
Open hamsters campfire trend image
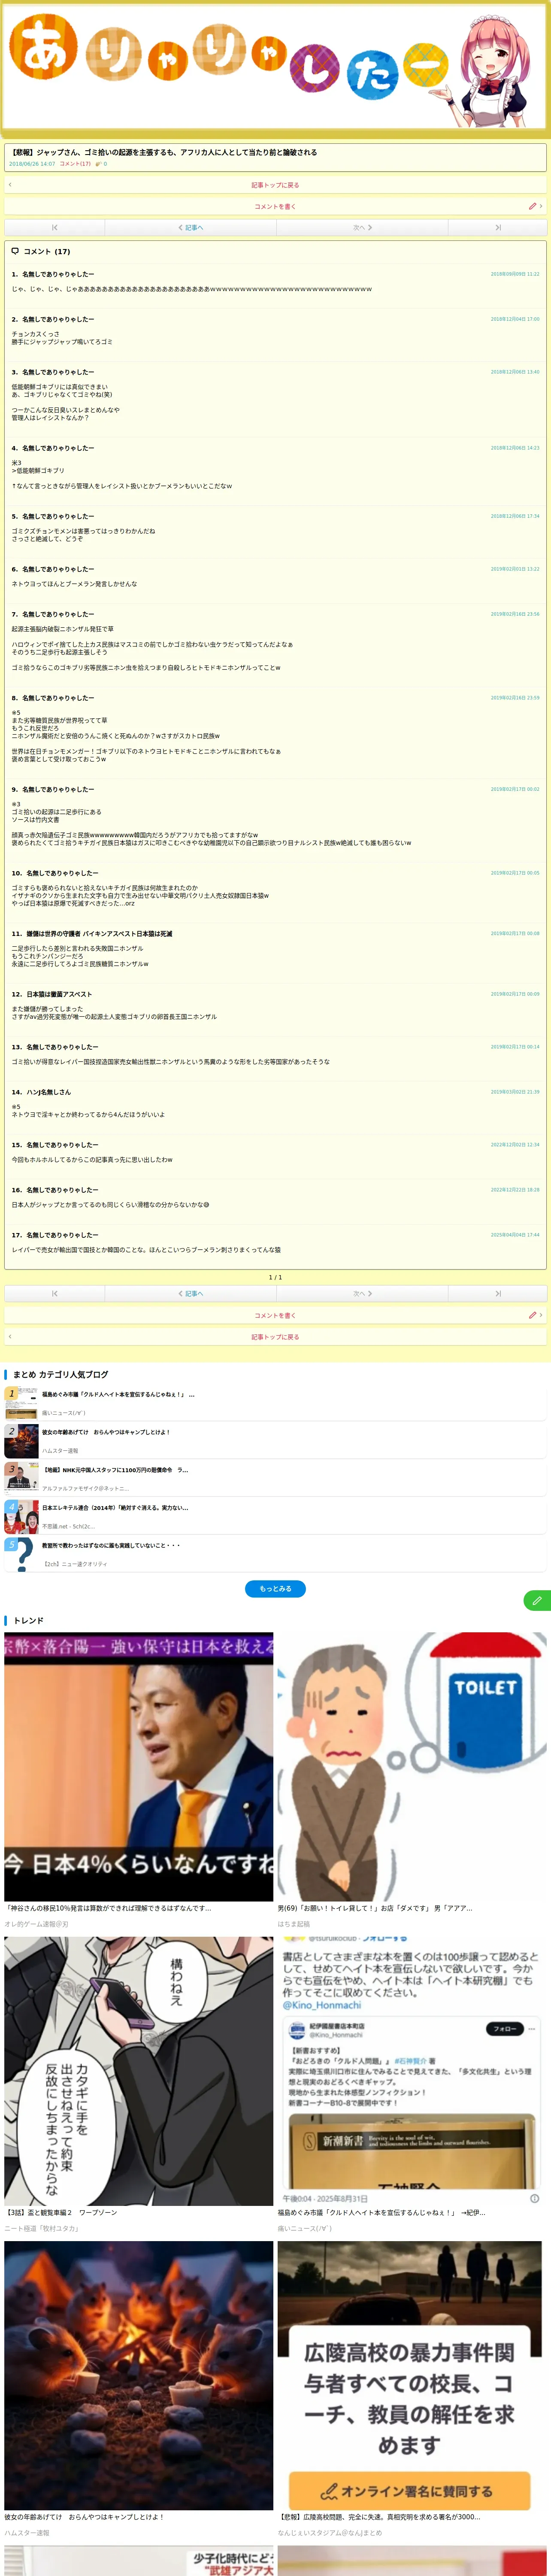click(x=139, y=2375)
